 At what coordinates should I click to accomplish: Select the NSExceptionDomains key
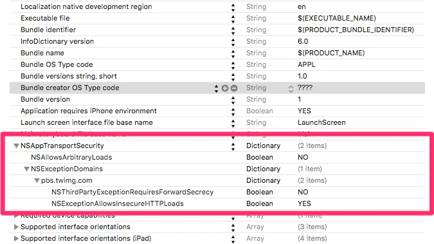tap(67, 169)
